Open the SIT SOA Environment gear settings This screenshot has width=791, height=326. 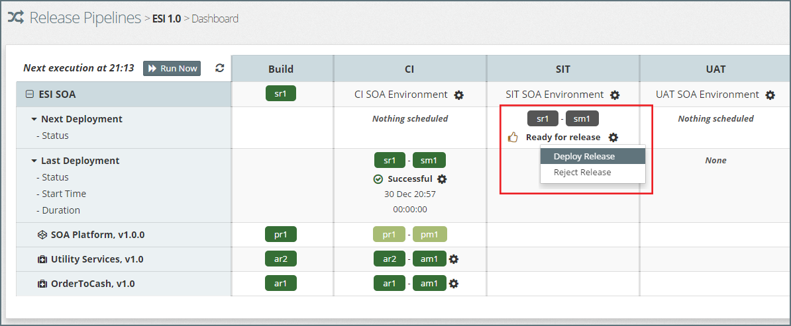point(615,95)
